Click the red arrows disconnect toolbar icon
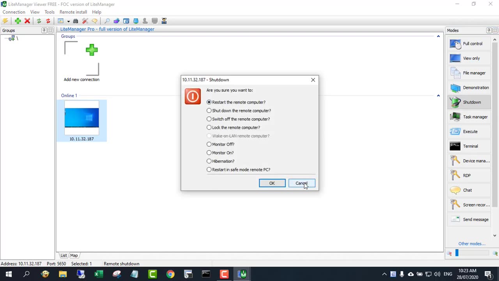 point(48,21)
